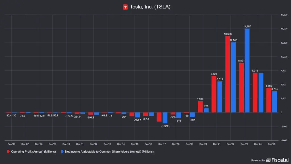
Task: Click the Dec '17 axis label
Action: [162, 144]
